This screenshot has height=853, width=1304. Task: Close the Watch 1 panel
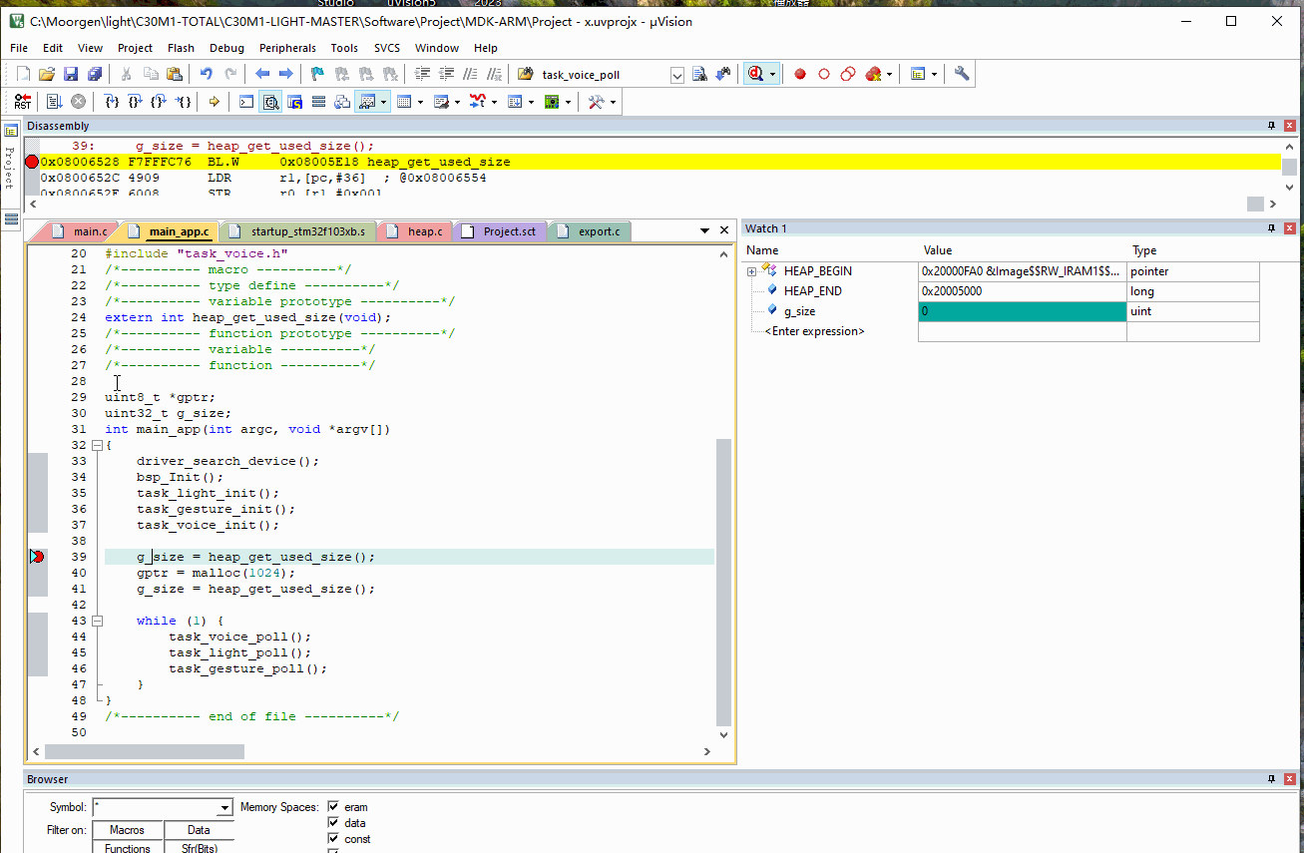pos(1289,228)
